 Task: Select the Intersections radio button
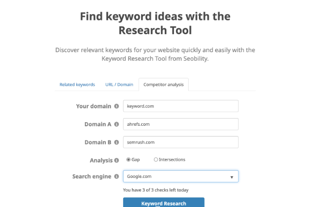pyautogui.click(x=156, y=159)
